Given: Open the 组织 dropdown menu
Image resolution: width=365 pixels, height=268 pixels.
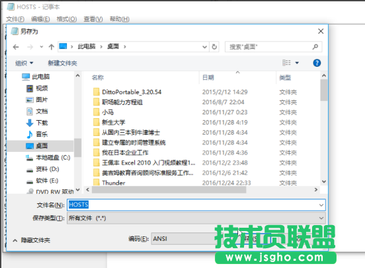Looking at the screenshot, I should coord(24,63).
